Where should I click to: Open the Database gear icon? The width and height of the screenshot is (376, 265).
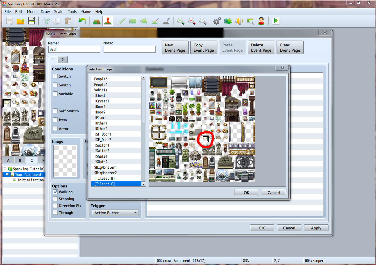coord(217,21)
